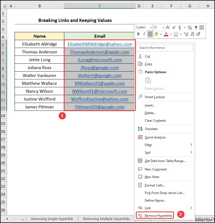Choose Copy from context menu
The width and height of the screenshot is (215, 223).
click(148, 64)
